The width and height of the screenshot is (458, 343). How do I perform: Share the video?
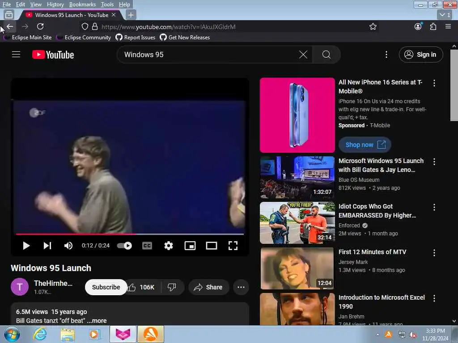coord(208,287)
